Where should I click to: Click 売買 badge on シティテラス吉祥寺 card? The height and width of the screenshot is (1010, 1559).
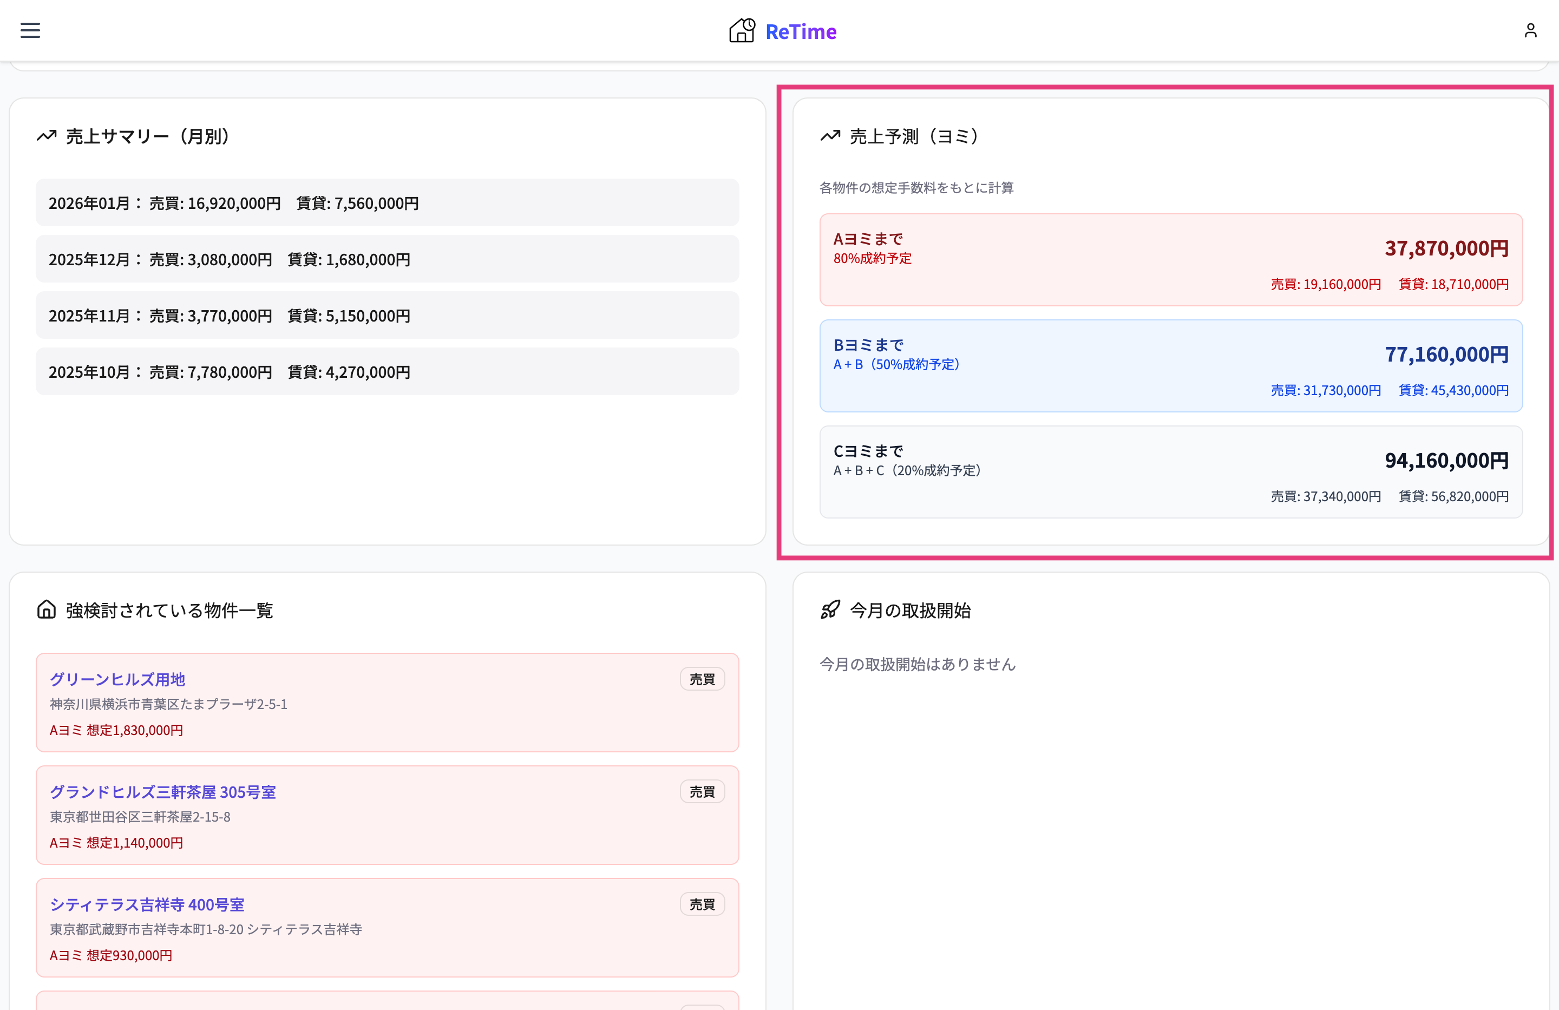pos(702,904)
